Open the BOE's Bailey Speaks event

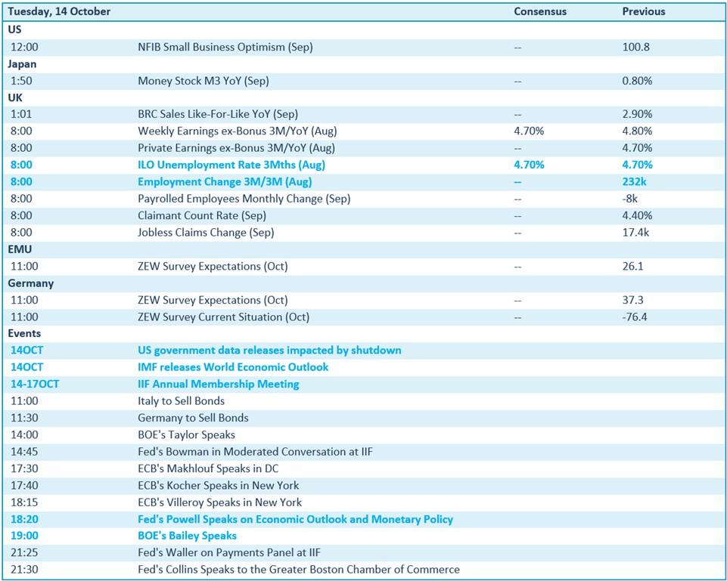tap(187, 536)
